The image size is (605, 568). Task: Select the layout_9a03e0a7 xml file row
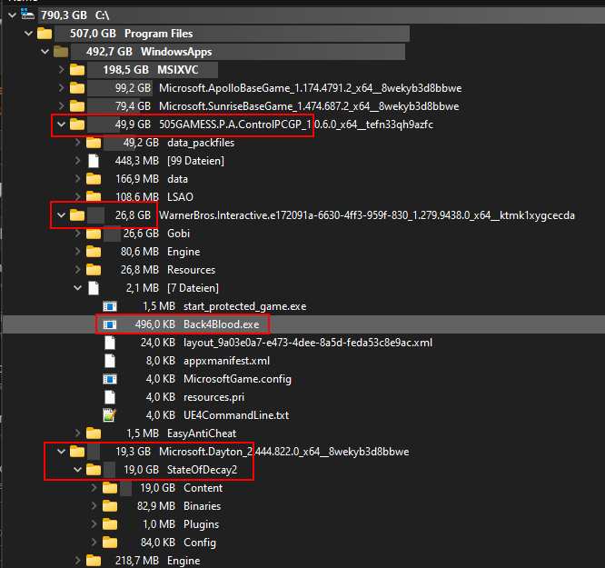pyautogui.click(x=303, y=343)
